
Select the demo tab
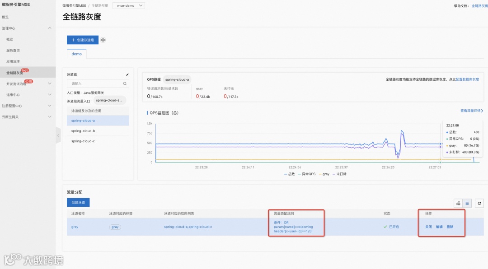(x=76, y=54)
